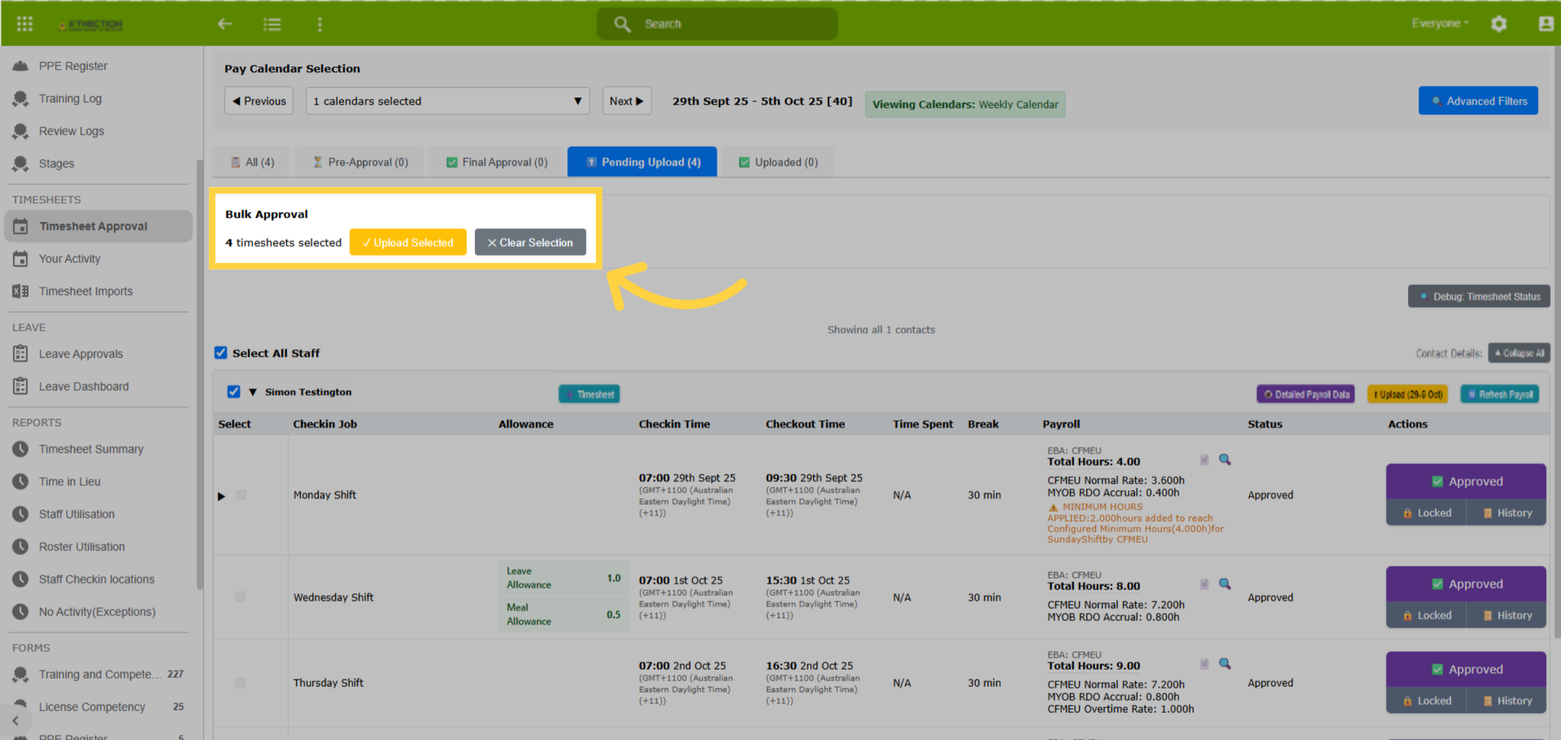Switch to the Uploaded (0) tab
Image resolution: width=1561 pixels, height=740 pixels.
coord(779,162)
